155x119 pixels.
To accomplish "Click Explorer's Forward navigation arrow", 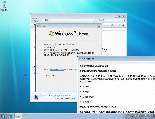I will click(37, 20).
